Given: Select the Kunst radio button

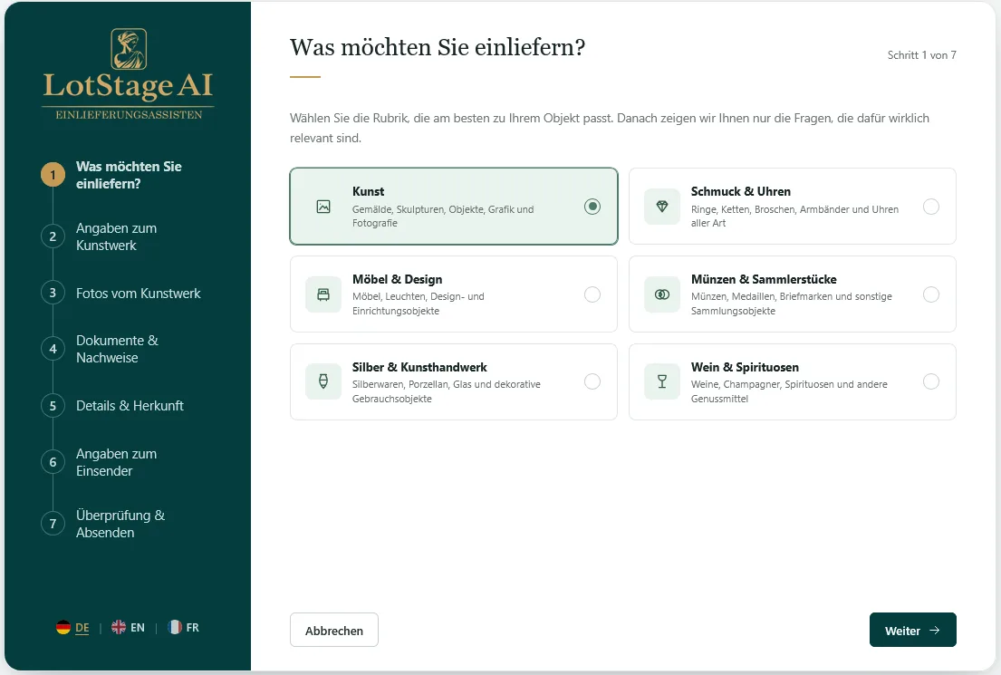Looking at the screenshot, I should click(x=592, y=207).
